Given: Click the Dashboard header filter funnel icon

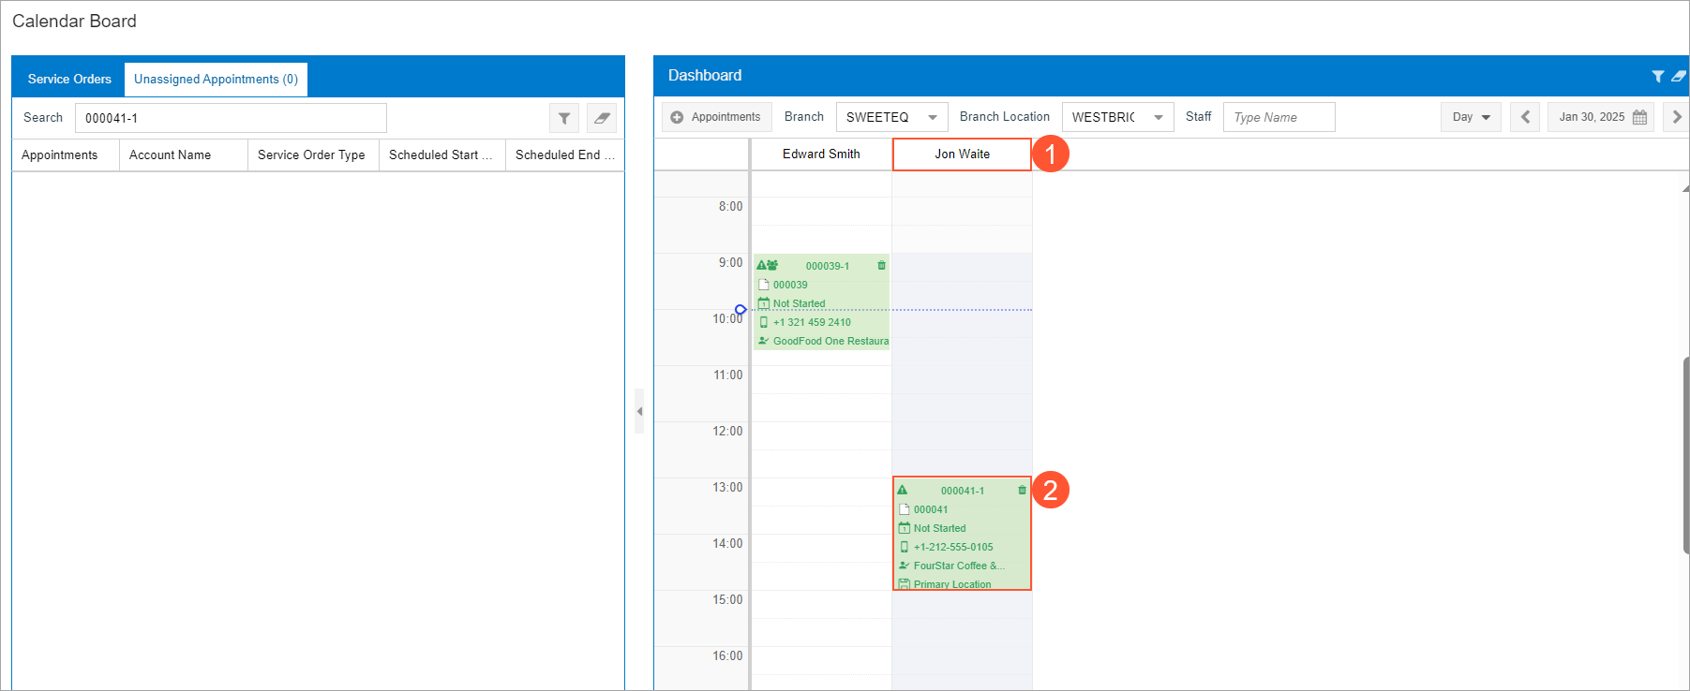Looking at the screenshot, I should (1658, 76).
